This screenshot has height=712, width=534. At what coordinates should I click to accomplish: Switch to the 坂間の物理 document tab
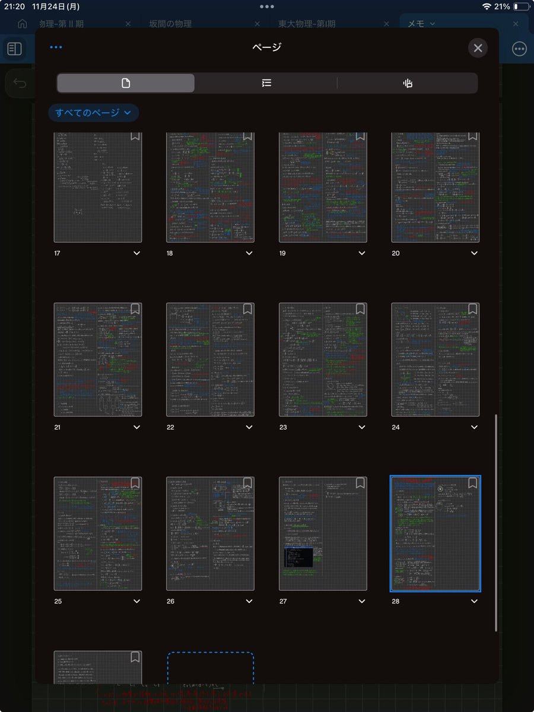click(170, 24)
